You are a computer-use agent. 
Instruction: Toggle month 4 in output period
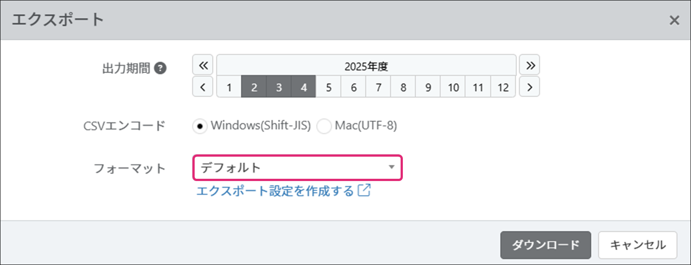click(x=304, y=88)
